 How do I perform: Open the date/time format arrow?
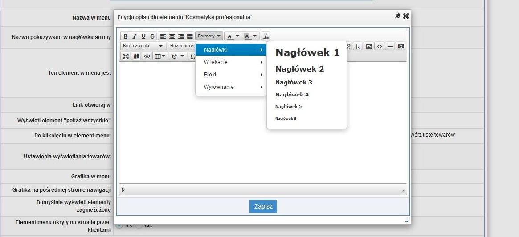(x=182, y=56)
